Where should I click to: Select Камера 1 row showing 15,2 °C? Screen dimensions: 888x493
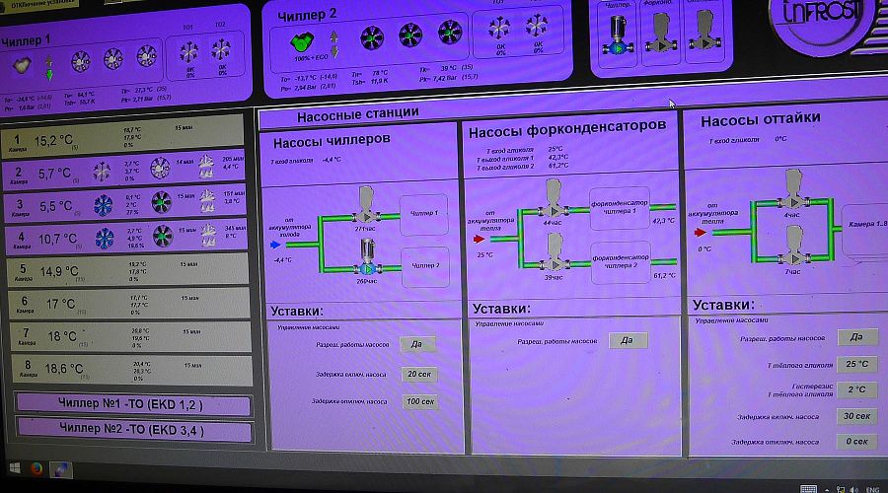pyautogui.click(x=122, y=137)
